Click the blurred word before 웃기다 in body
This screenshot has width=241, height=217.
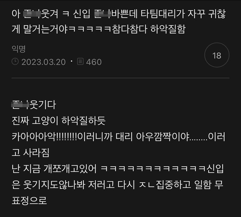coord(20,105)
